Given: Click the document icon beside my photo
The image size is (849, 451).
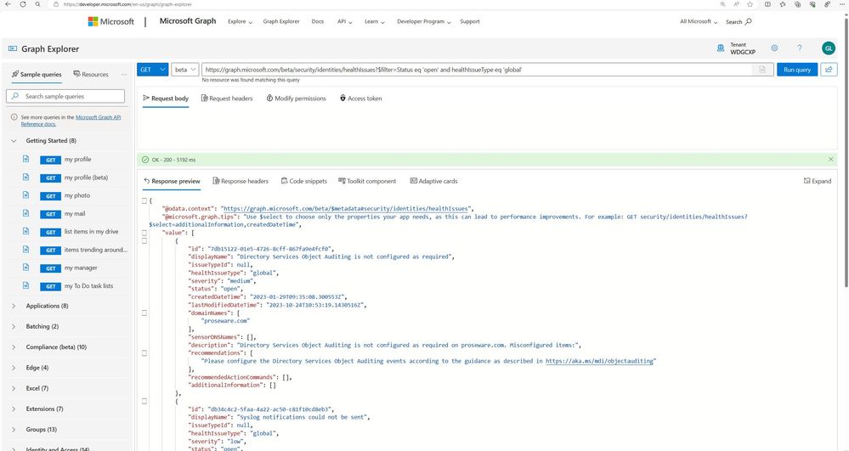Looking at the screenshot, I should click(25, 194).
